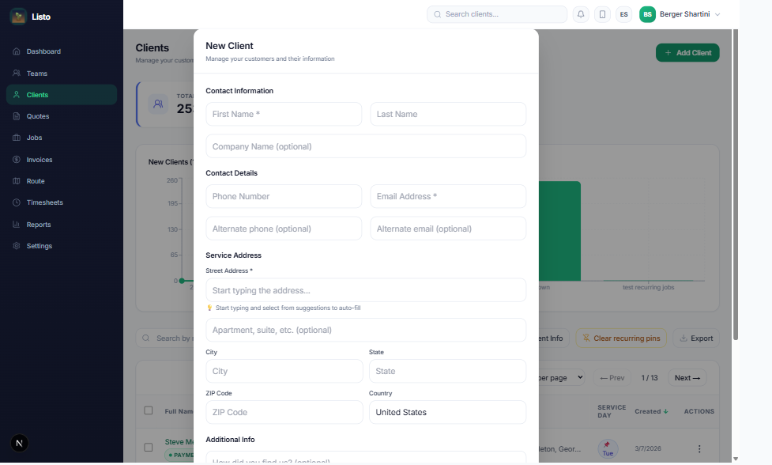Click the Prev page button
The image size is (772, 465).
612,378
